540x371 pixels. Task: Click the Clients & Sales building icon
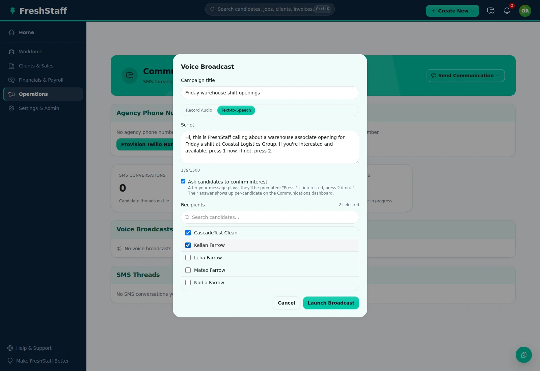pyautogui.click(x=11, y=66)
